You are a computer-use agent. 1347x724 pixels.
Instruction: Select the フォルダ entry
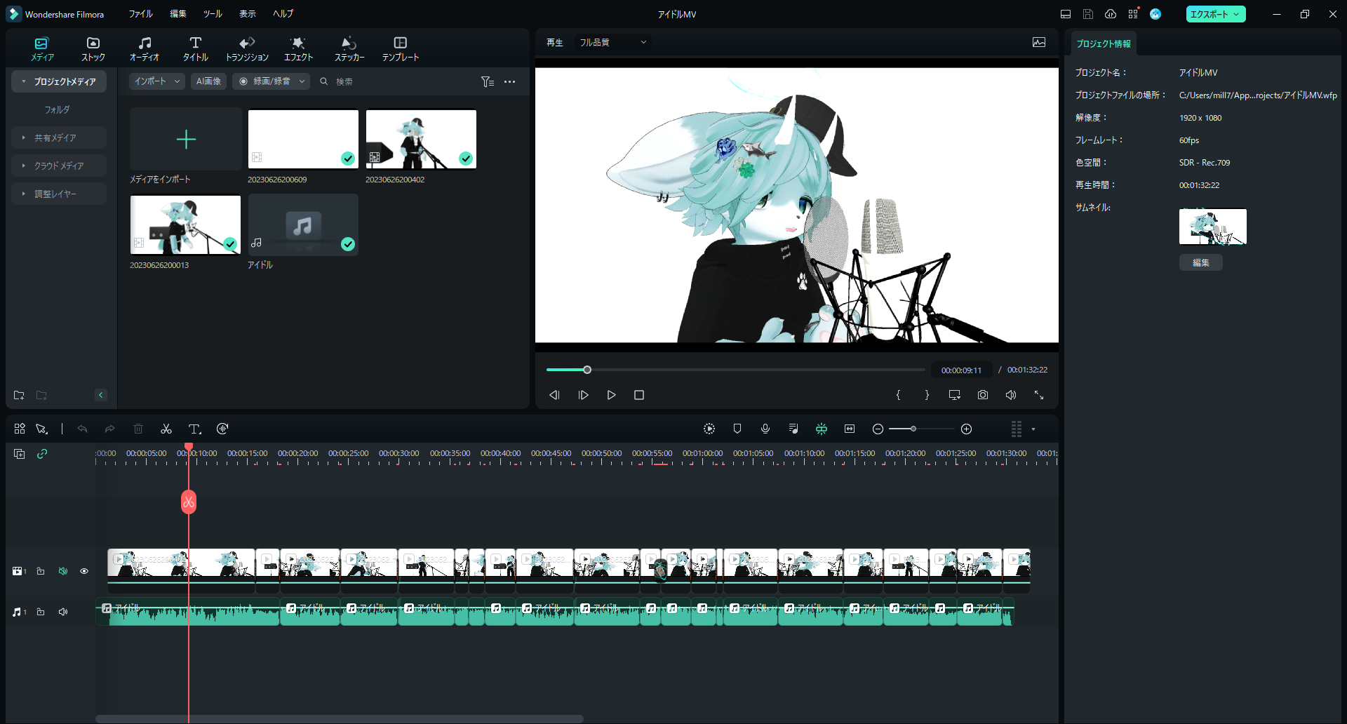coord(57,109)
